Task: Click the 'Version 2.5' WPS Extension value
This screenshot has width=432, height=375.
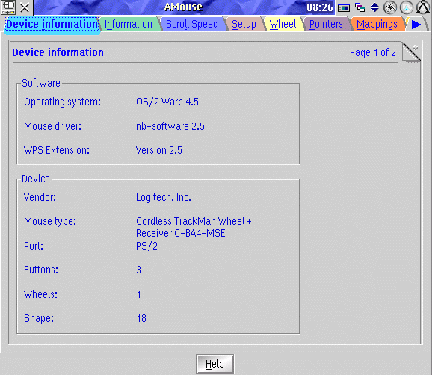Action: coord(159,150)
